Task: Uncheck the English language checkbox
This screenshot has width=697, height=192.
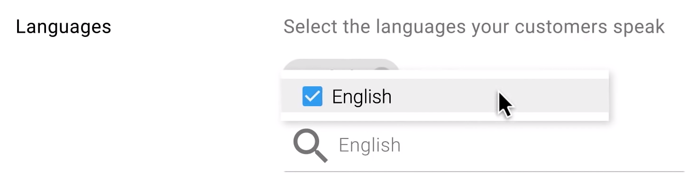Action: tap(312, 96)
